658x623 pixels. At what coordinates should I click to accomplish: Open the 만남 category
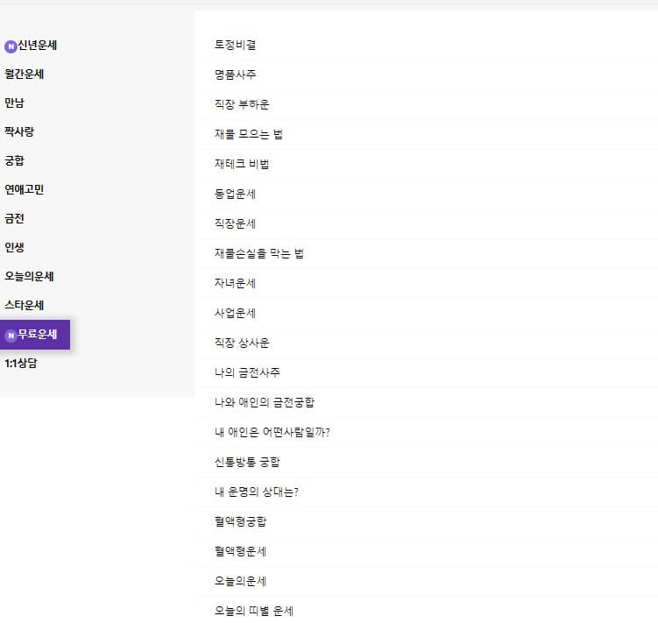coord(14,103)
